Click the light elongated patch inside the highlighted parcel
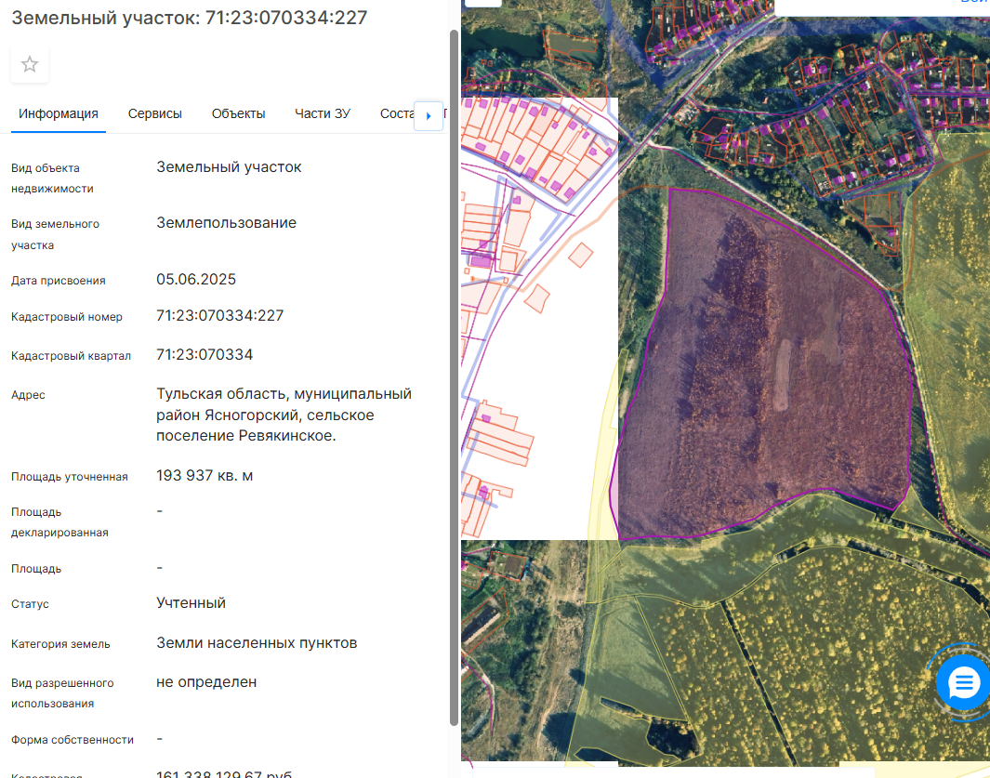Image resolution: width=990 pixels, height=778 pixels. coord(784,375)
